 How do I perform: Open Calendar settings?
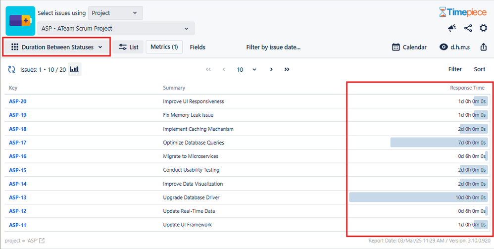point(409,47)
